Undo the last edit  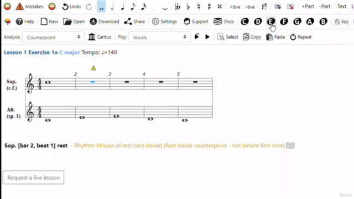pyautogui.click(x=71, y=7)
